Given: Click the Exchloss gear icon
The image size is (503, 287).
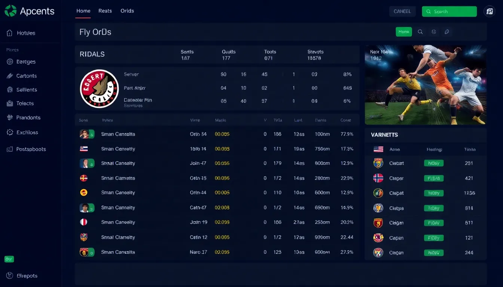Looking at the screenshot, I should 10,132.
